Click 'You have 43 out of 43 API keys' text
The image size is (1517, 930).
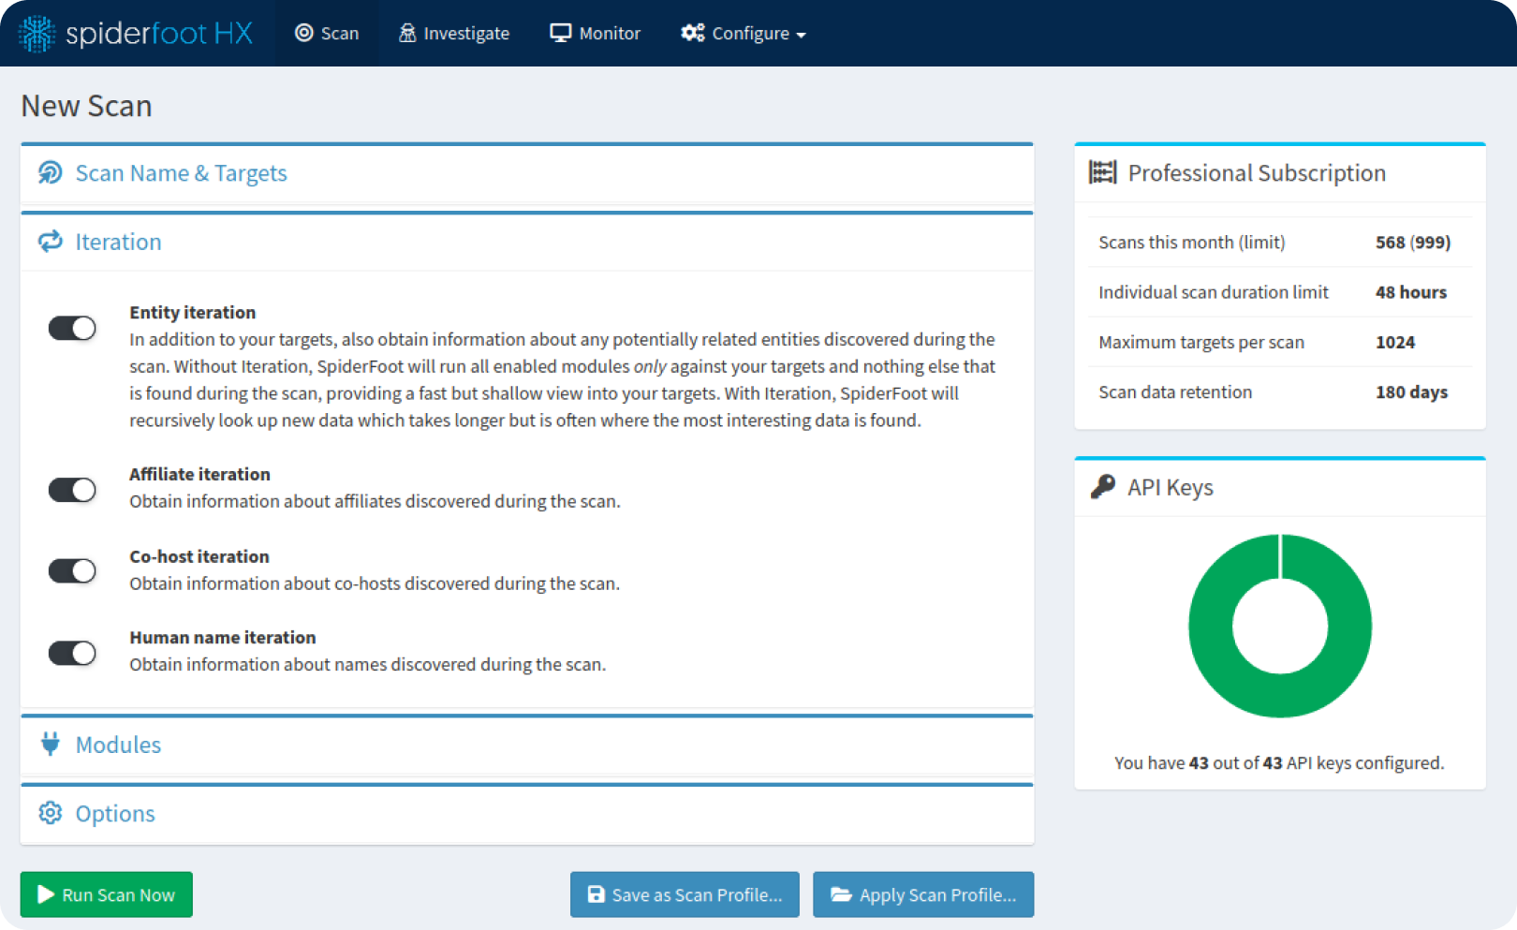[x=1279, y=762]
